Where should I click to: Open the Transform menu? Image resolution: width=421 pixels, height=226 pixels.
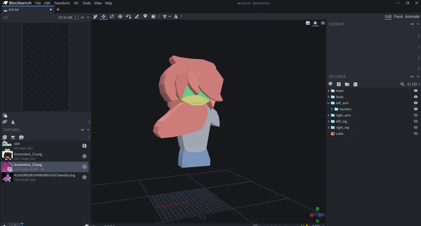coord(62,3)
